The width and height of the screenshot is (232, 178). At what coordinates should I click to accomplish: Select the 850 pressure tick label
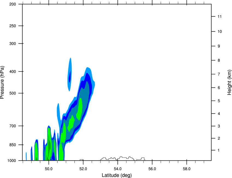pyautogui.click(x=13, y=145)
